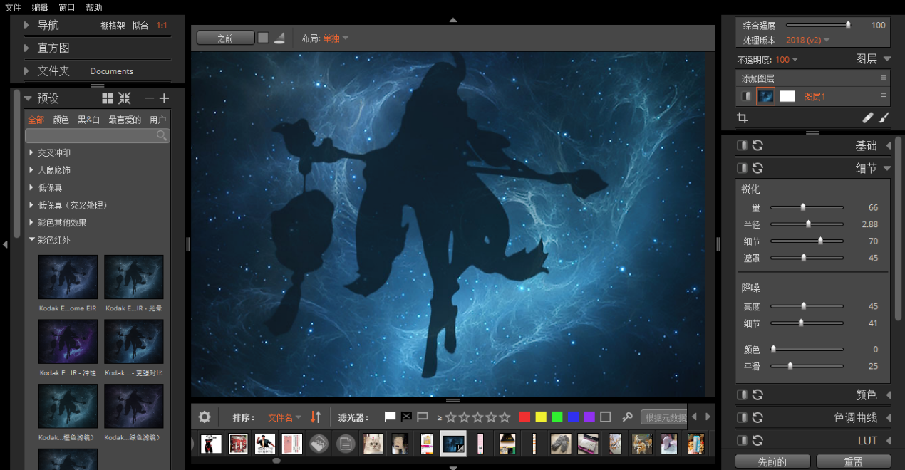
Task: Switch presets to grid view icon
Action: [x=108, y=98]
